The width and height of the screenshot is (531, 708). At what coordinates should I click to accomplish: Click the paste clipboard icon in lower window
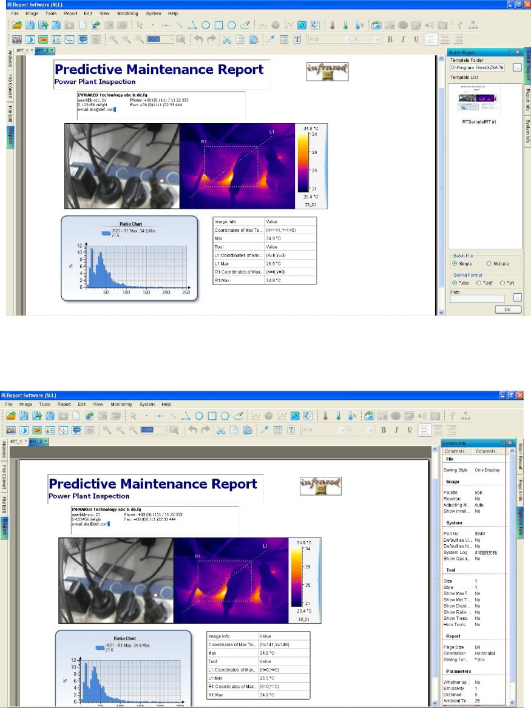(x=248, y=430)
